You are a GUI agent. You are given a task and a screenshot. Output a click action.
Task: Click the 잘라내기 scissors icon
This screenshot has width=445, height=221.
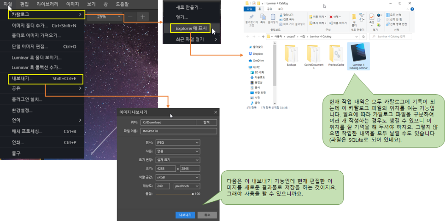pyautogui.click(x=281, y=14)
